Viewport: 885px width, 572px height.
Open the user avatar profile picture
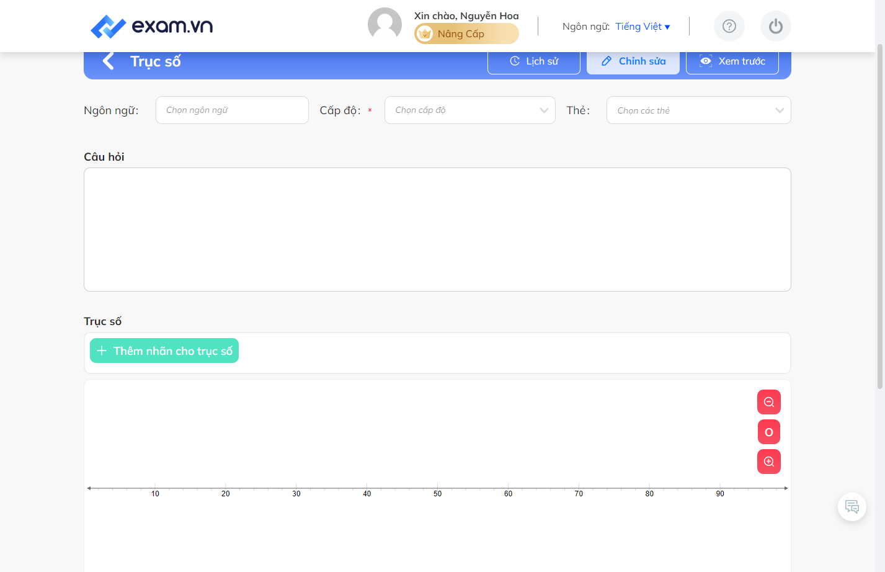click(385, 25)
